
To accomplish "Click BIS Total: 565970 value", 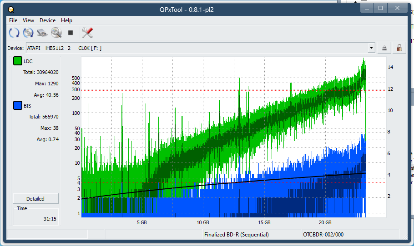I will coord(44,117).
